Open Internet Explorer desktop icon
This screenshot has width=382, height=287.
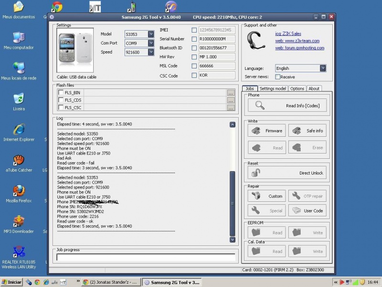click(19, 132)
